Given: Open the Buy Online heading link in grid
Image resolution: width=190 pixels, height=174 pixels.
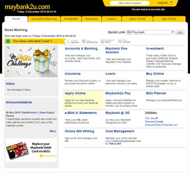Looking at the screenshot, I should [155, 74].
